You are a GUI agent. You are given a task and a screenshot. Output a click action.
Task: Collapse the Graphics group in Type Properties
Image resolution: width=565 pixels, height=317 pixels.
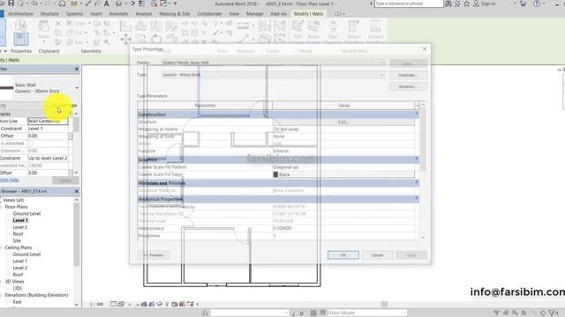point(417,158)
